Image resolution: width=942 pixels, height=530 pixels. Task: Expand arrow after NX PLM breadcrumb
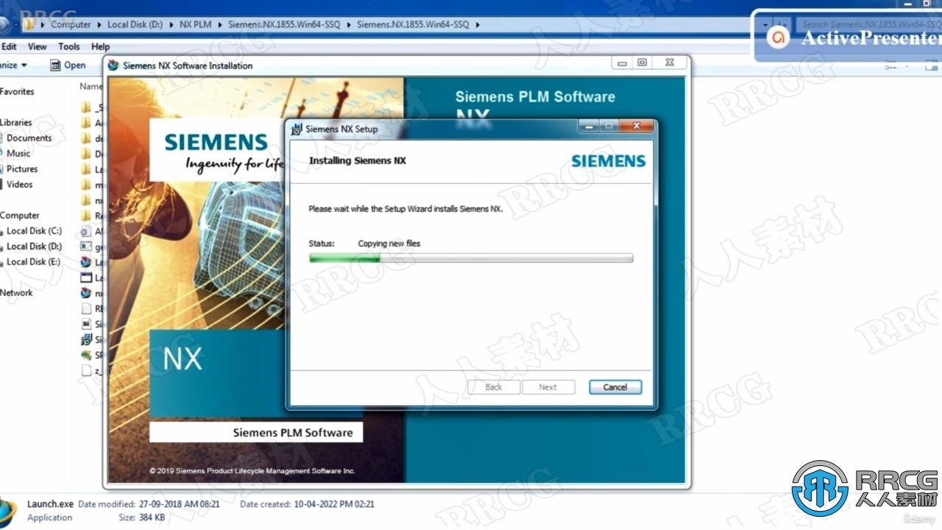point(219,24)
